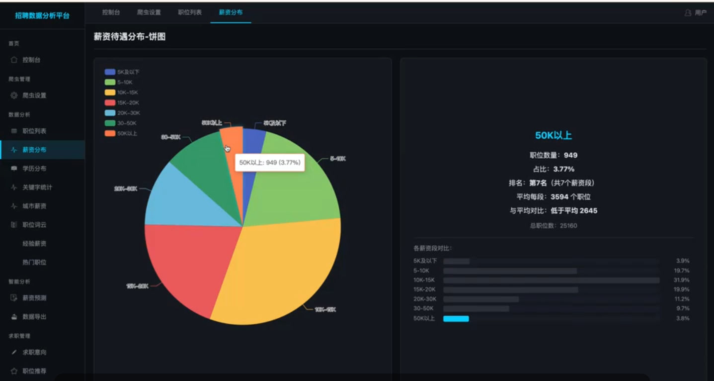Switch to the 爬虫设置 top tab
The image size is (714, 381).
click(x=149, y=12)
